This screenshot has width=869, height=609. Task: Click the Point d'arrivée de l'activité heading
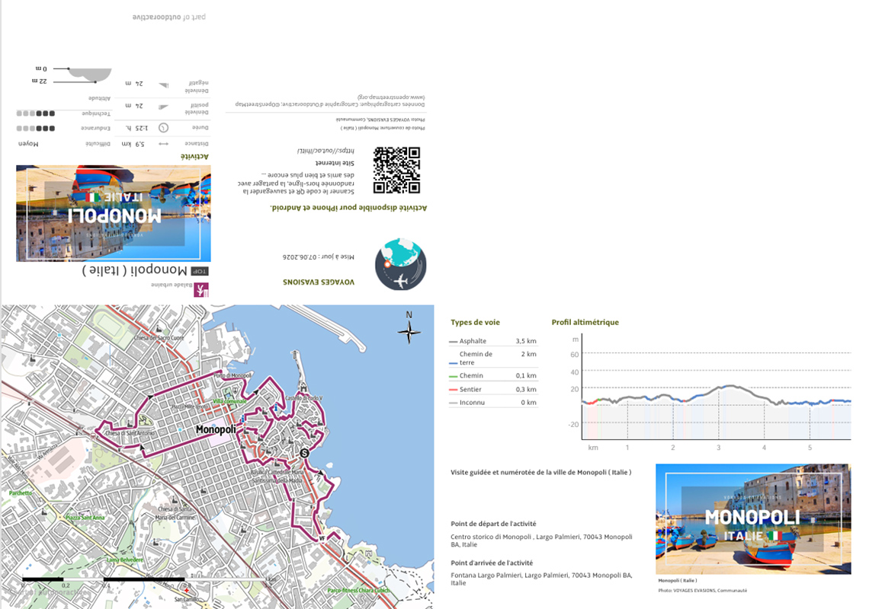pos(492,563)
